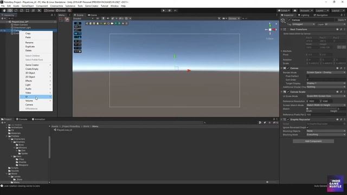The image size is (347, 195).
Task: Choose UI in the context menu
Action: tap(36, 97)
